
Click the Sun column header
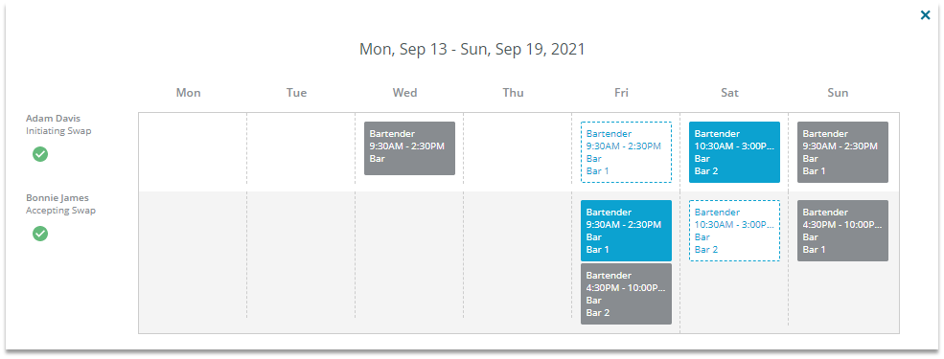point(838,93)
